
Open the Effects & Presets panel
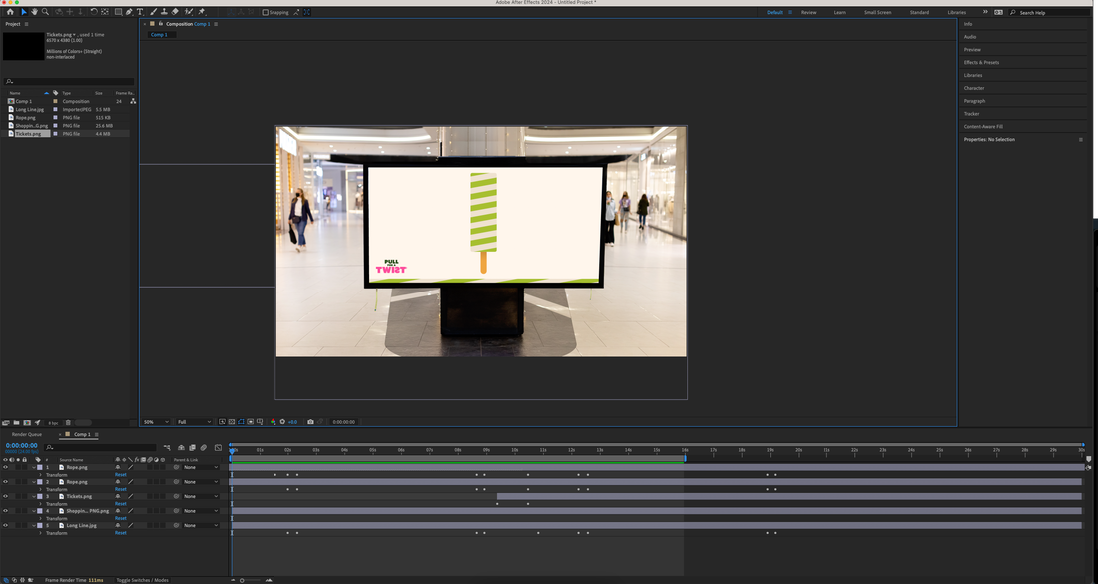pyautogui.click(x=981, y=62)
